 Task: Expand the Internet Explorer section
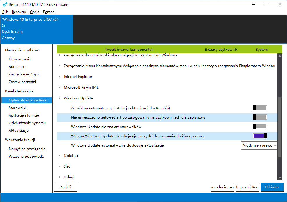[60, 77]
